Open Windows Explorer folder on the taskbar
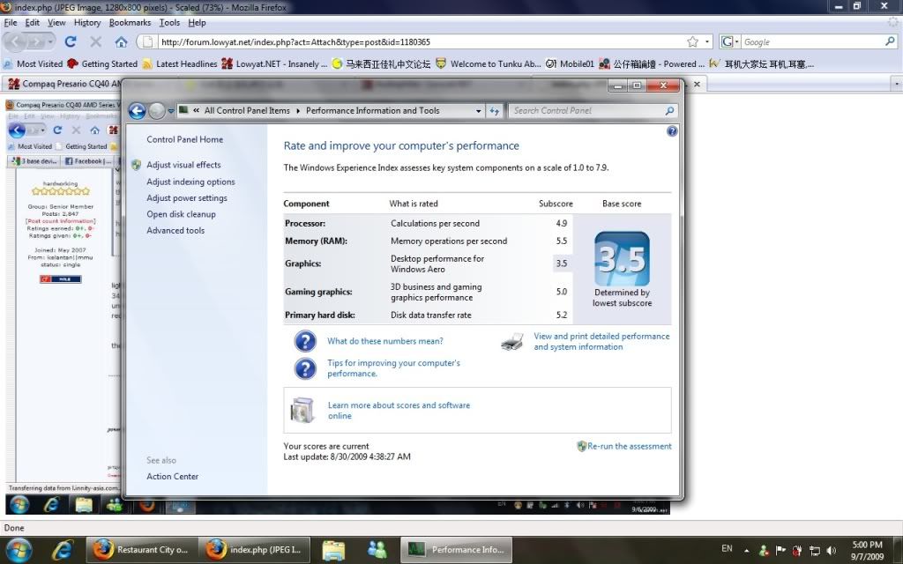This screenshot has width=903, height=564. (333, 550)
